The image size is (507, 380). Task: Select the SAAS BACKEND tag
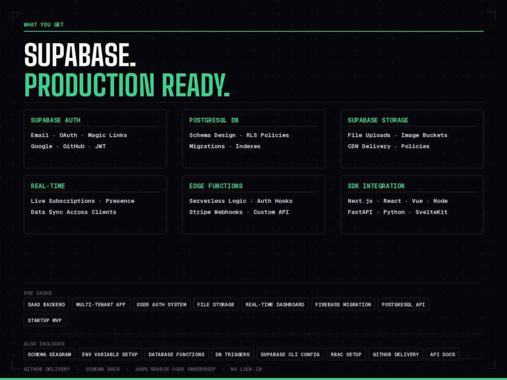[47, 304]
